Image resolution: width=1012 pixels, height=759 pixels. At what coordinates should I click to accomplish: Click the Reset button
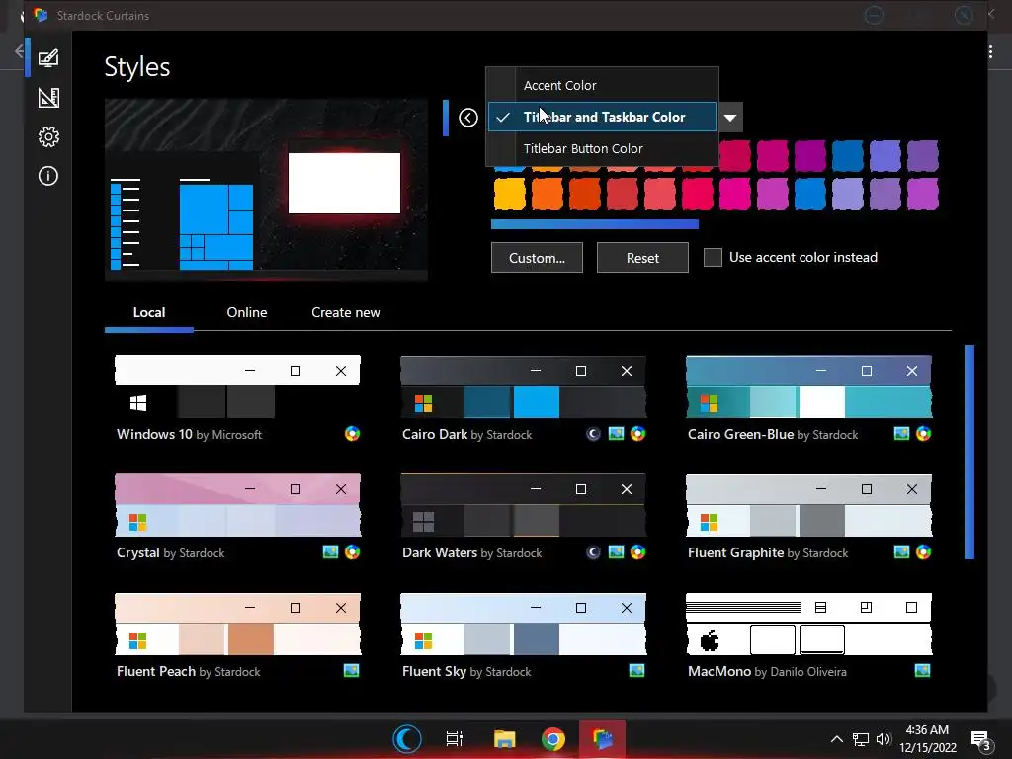(x=642, y=258)
